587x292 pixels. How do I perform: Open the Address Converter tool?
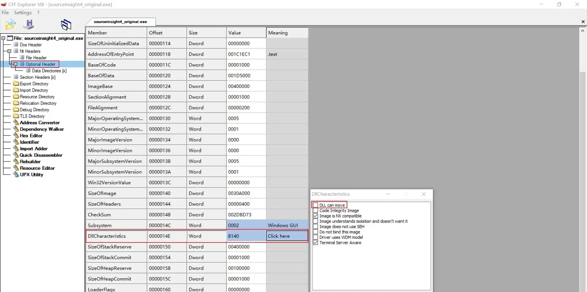click(40, 123)
